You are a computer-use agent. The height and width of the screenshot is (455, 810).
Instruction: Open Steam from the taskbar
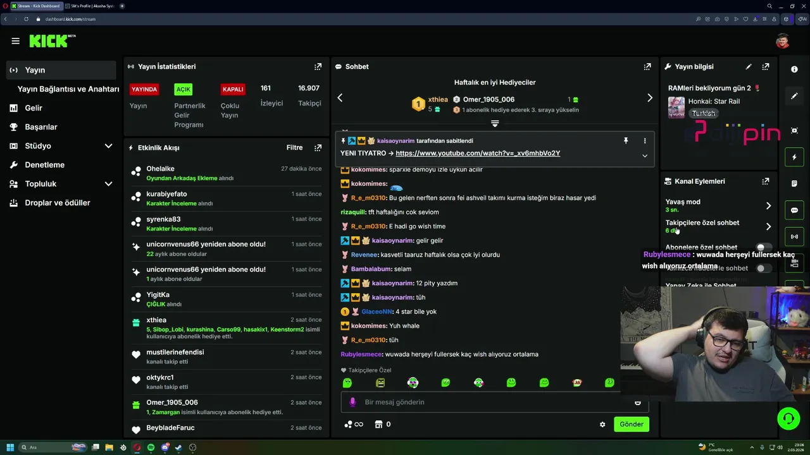(x=178, y=447)
